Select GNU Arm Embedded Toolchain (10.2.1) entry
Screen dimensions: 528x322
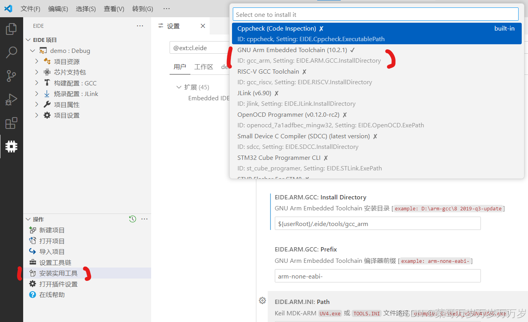(x=377, y=55)
